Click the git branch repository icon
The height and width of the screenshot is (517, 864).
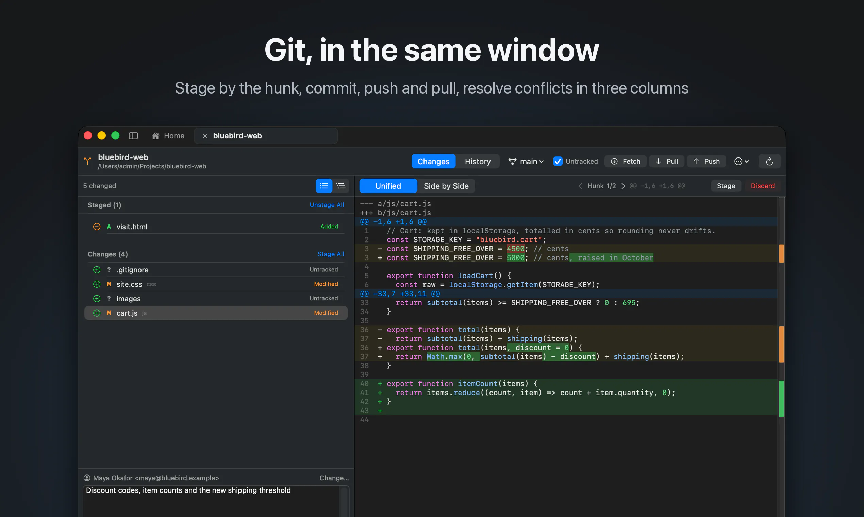[87, 161]
